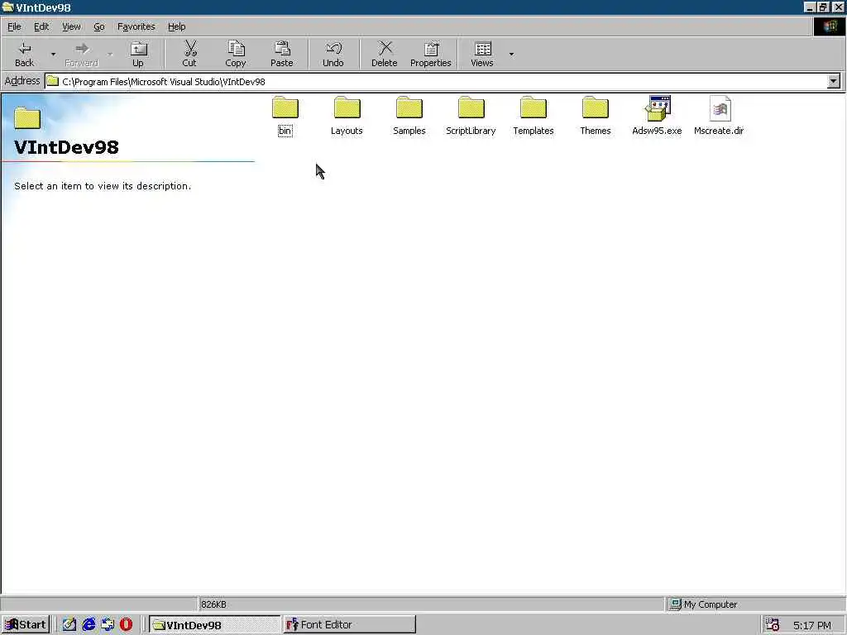Click the title bar folder system icon
Image resolution: width=847 pixels, height=635 pixels.
(x=7, y=7)
